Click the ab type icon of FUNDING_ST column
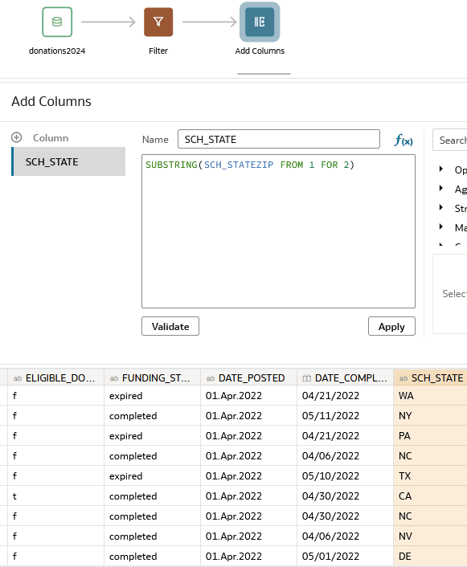The image size is (467, 567). (114, 378)
